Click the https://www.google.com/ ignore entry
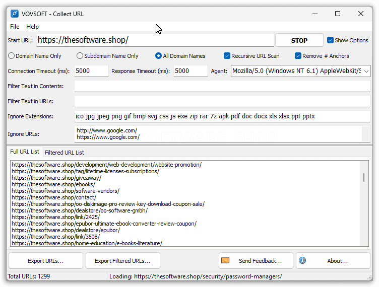 point(108,137)
